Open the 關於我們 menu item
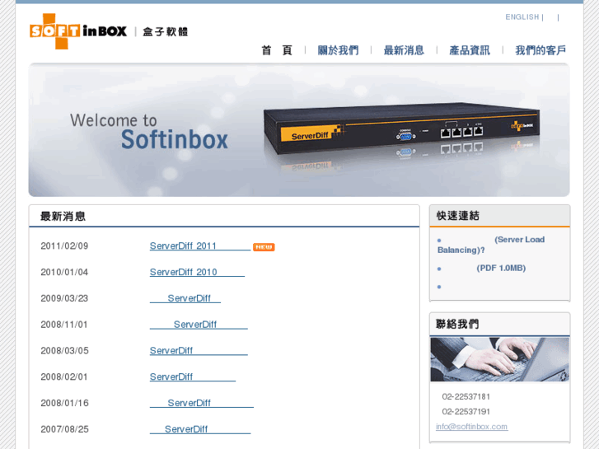Image resolution: width=599 pixels, height=449 pixels. tap(338, 50)
